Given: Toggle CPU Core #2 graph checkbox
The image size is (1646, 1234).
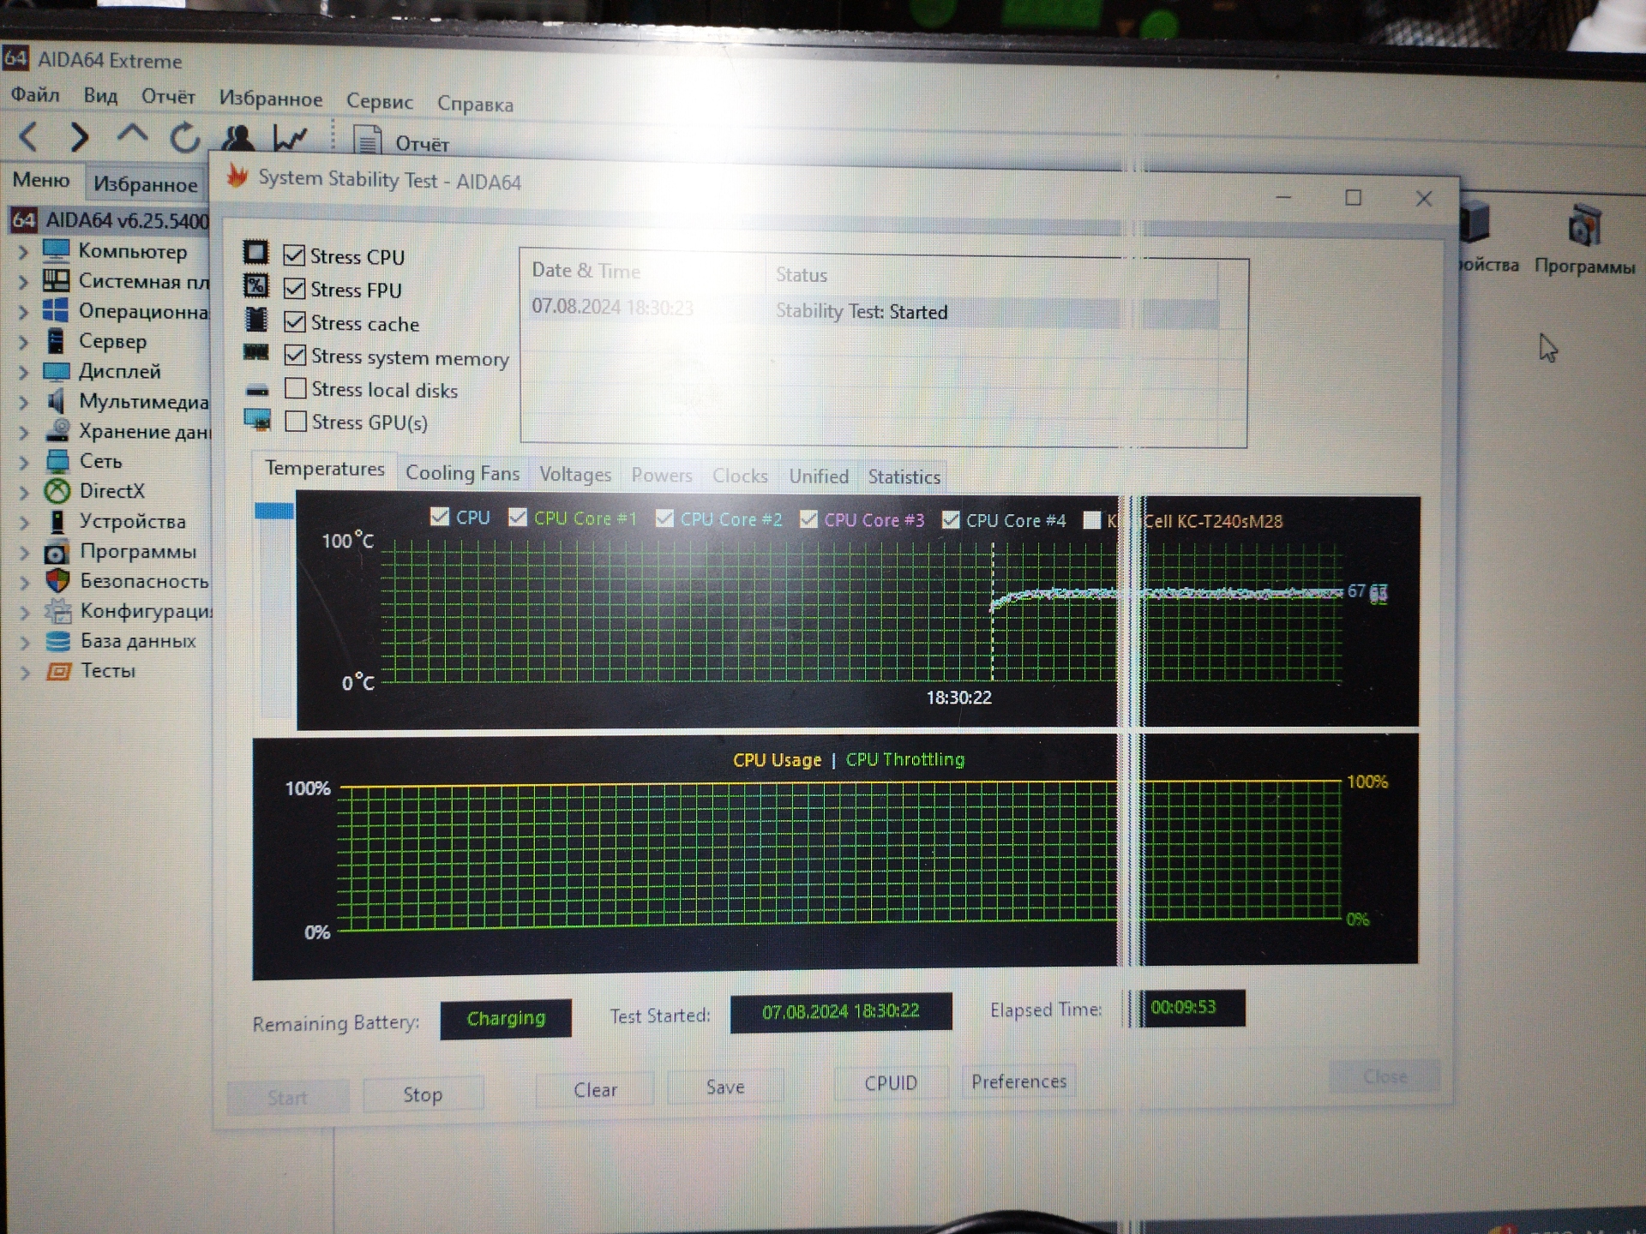Looking at the screenshot, I should 664,518.
